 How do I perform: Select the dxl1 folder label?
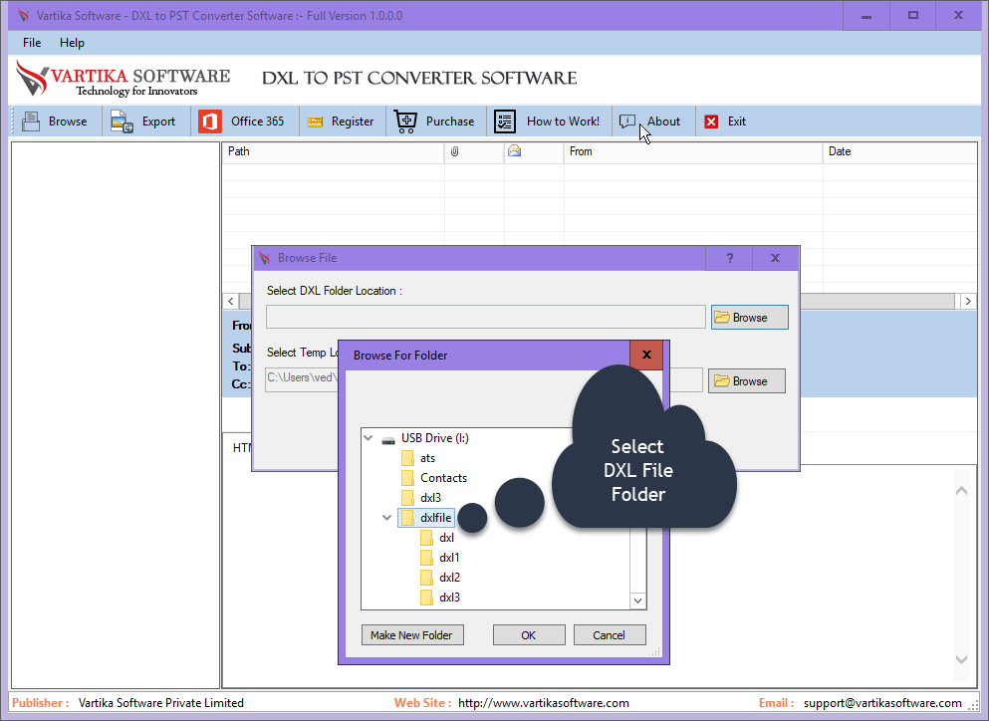449,557
